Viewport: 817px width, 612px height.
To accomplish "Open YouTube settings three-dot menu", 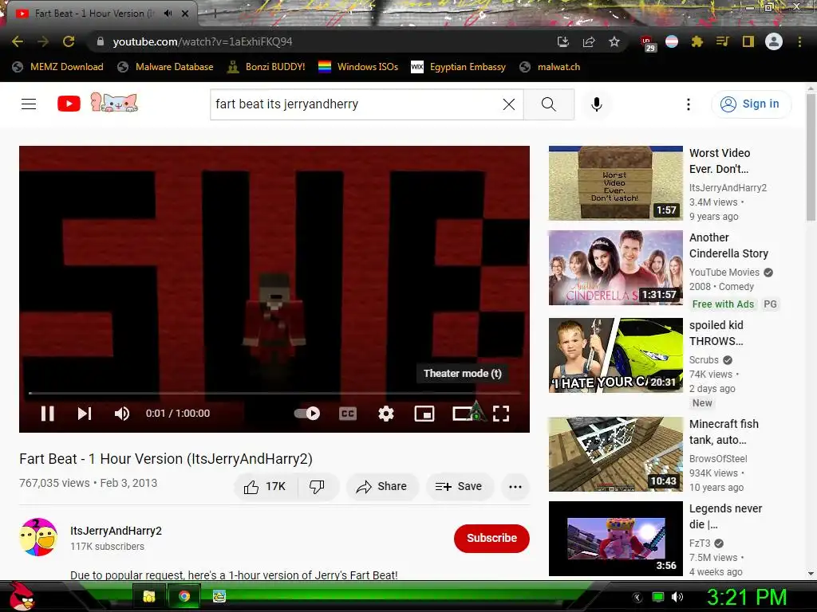I will 689,104.
